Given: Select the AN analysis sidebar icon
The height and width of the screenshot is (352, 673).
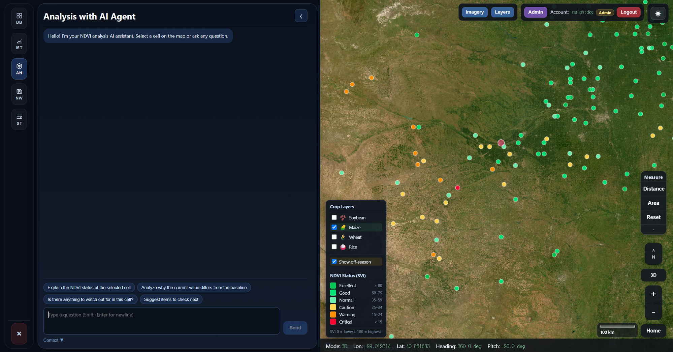Looking at the screenshot, I should (19, 69).
